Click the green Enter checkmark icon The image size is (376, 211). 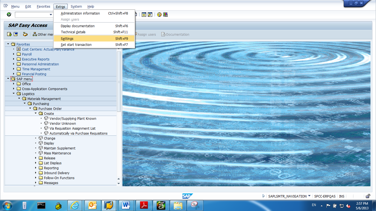point(9,14)
